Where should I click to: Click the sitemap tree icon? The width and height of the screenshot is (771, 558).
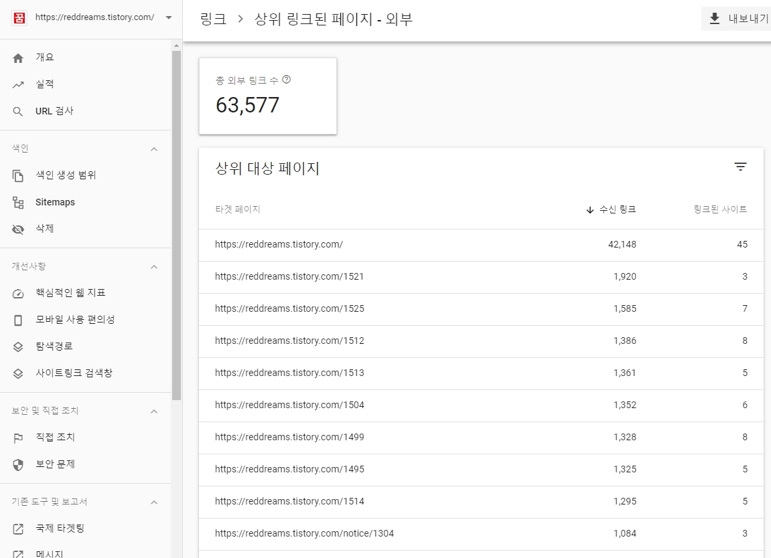click(x=18, y=202)
